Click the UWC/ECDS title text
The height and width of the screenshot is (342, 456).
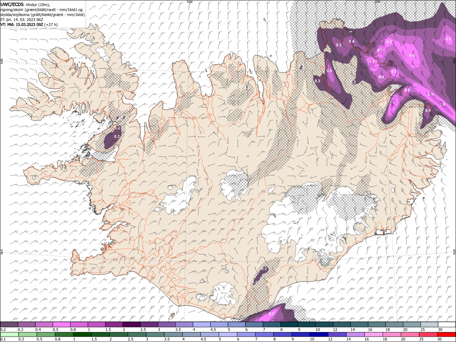pyautogui.click(x=12, y=4)
